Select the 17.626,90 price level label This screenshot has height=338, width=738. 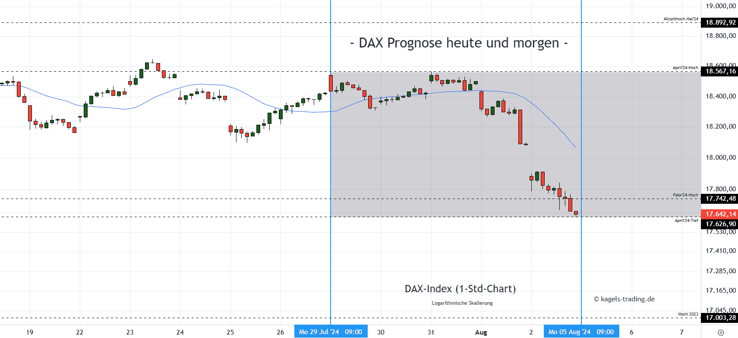[x=719, y=224]
